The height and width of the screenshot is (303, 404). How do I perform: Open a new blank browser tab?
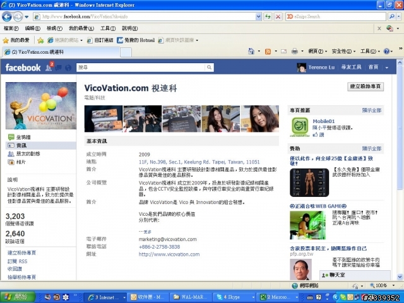[126, 52]
